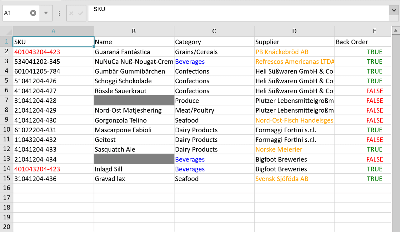Image resolution: width=400 pixels, height=232 pixels.
Task: Select red SKU cell in row 14
Action: point(53,169)
